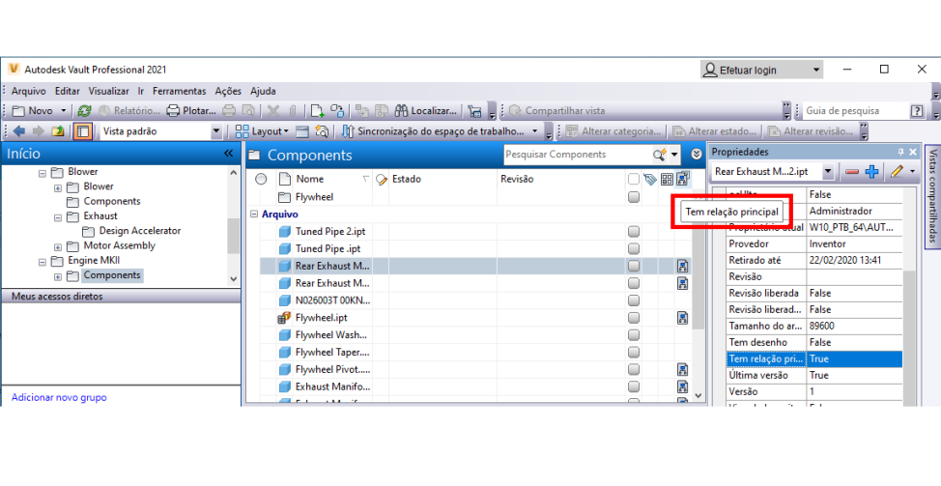Click the folder Up one level icon
Viewport: 941px width, 486px height.
58,131
